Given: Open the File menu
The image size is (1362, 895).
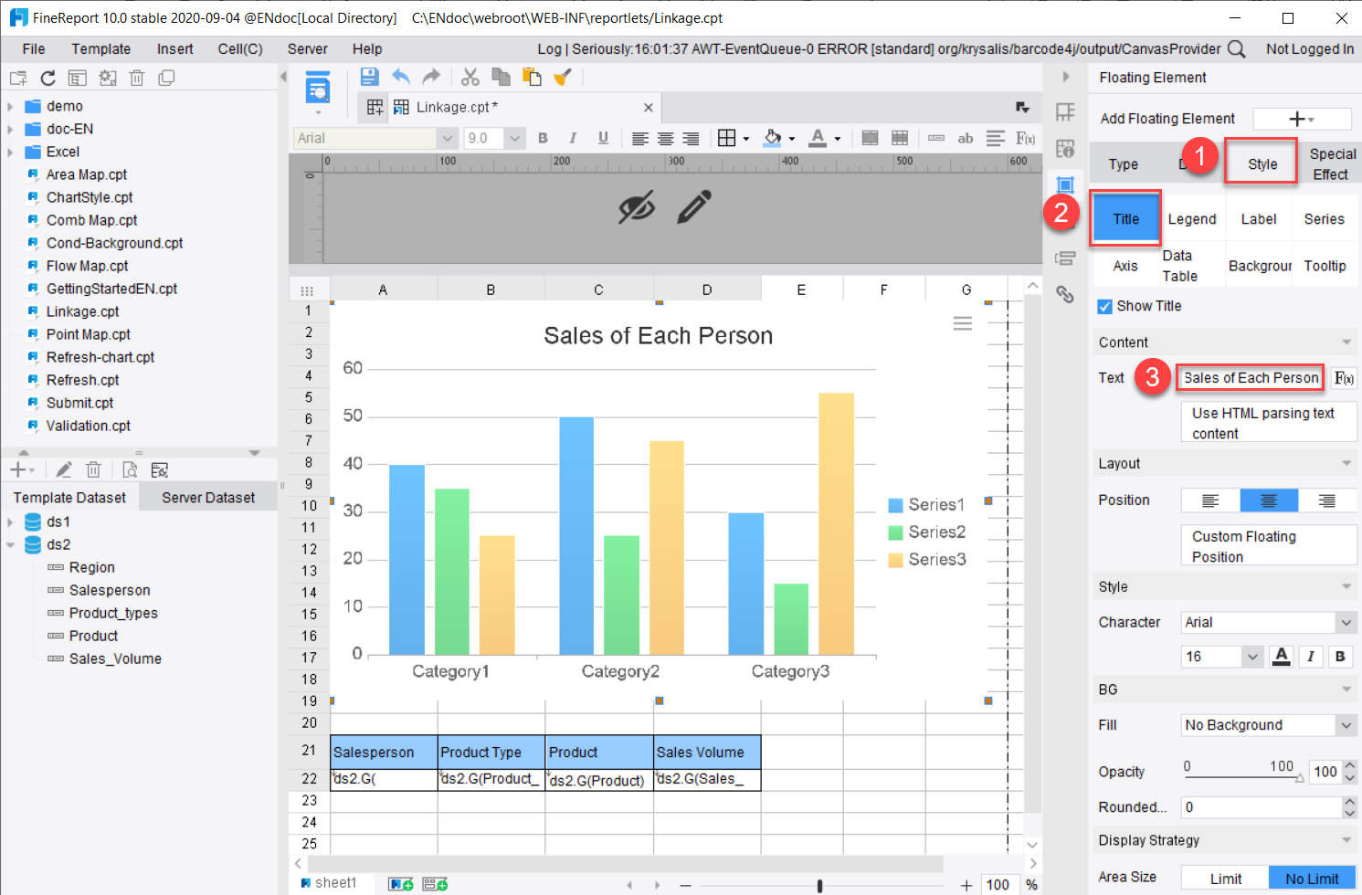Looking at the screenshot, I should [34, 49].
